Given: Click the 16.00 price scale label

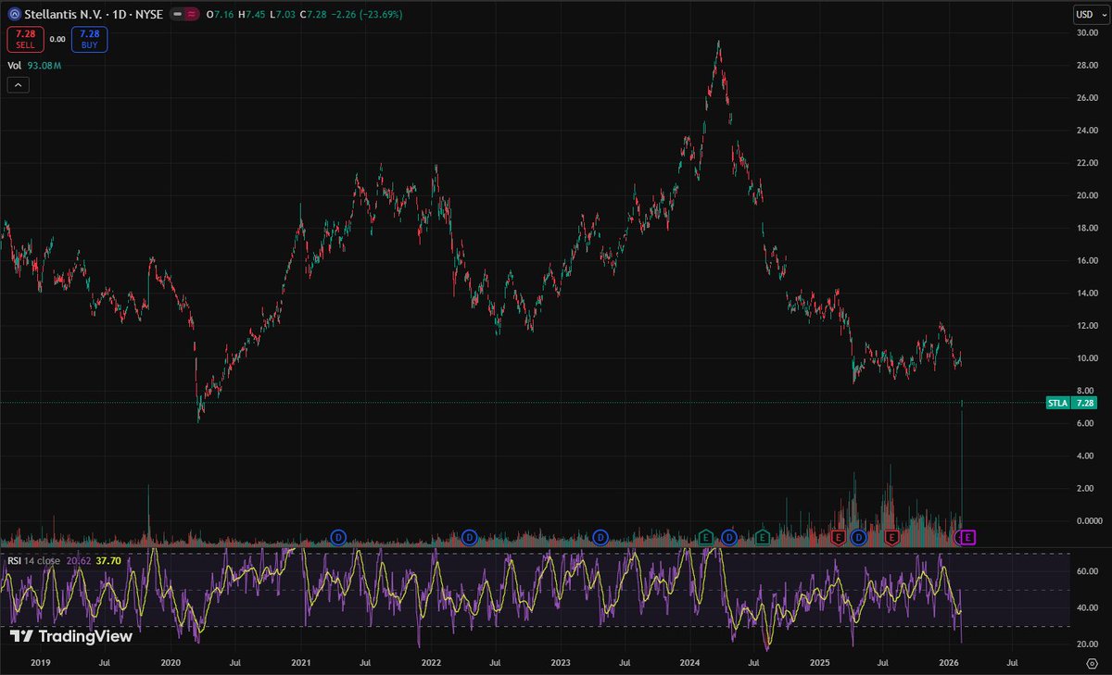Looking at the screenshot, I should (x=1087, y=261).
